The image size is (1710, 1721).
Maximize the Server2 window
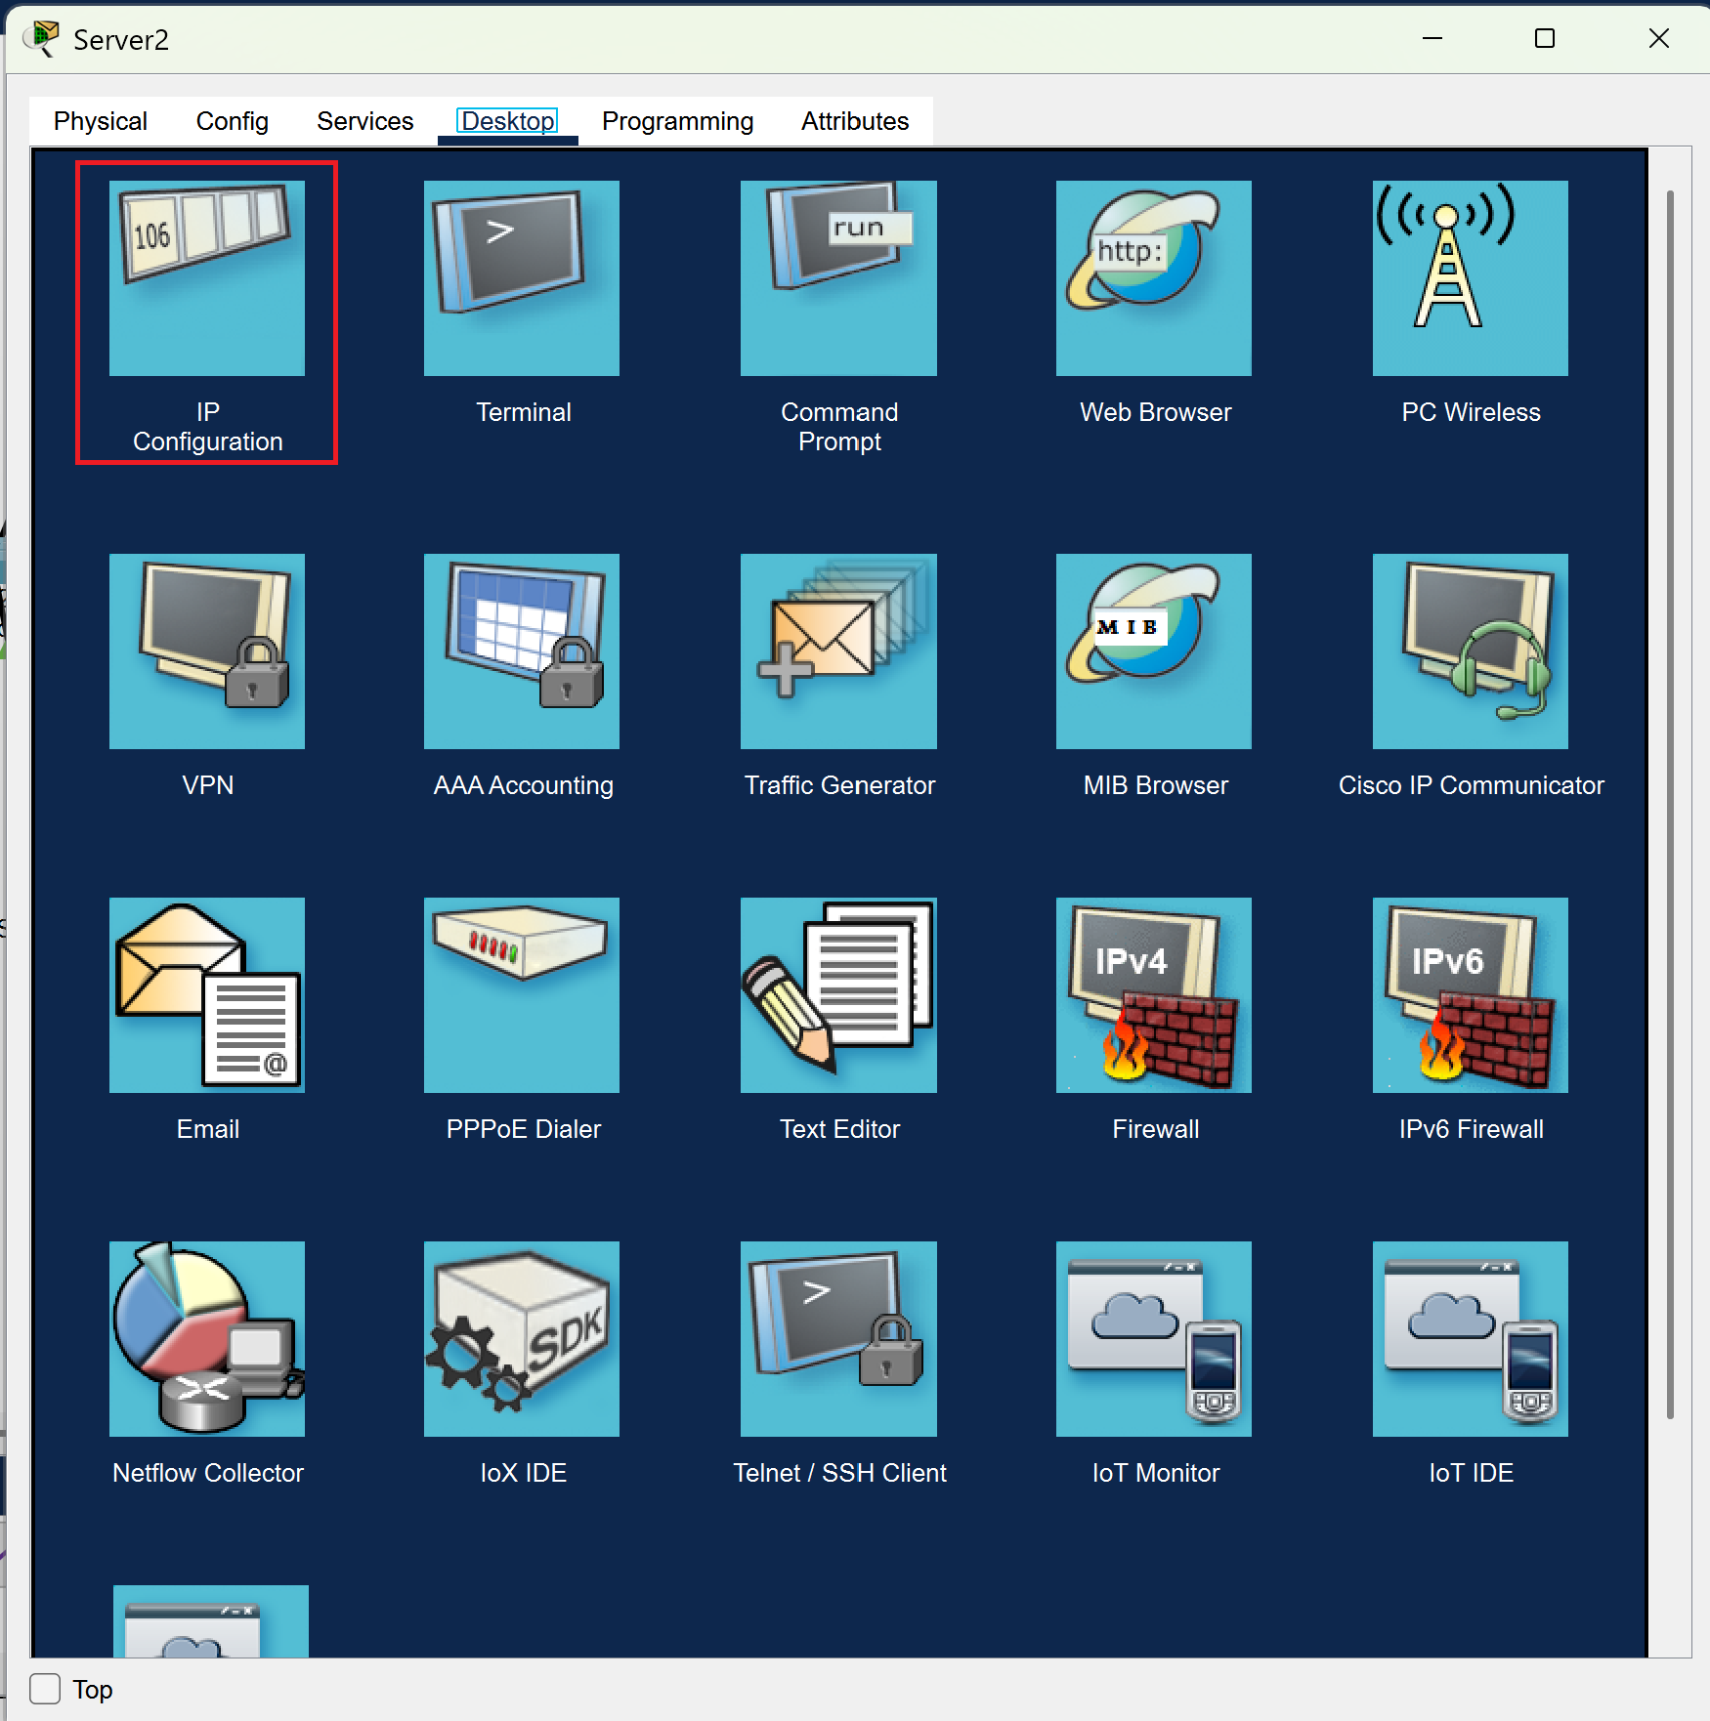[x=1545, y=38]
